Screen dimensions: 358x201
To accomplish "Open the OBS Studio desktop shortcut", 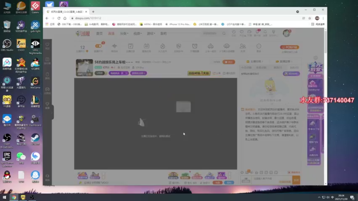I will point(7,45).
